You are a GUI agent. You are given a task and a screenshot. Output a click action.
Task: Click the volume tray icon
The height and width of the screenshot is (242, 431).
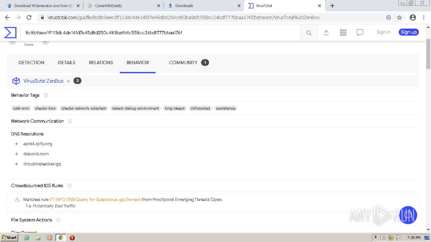383,238
